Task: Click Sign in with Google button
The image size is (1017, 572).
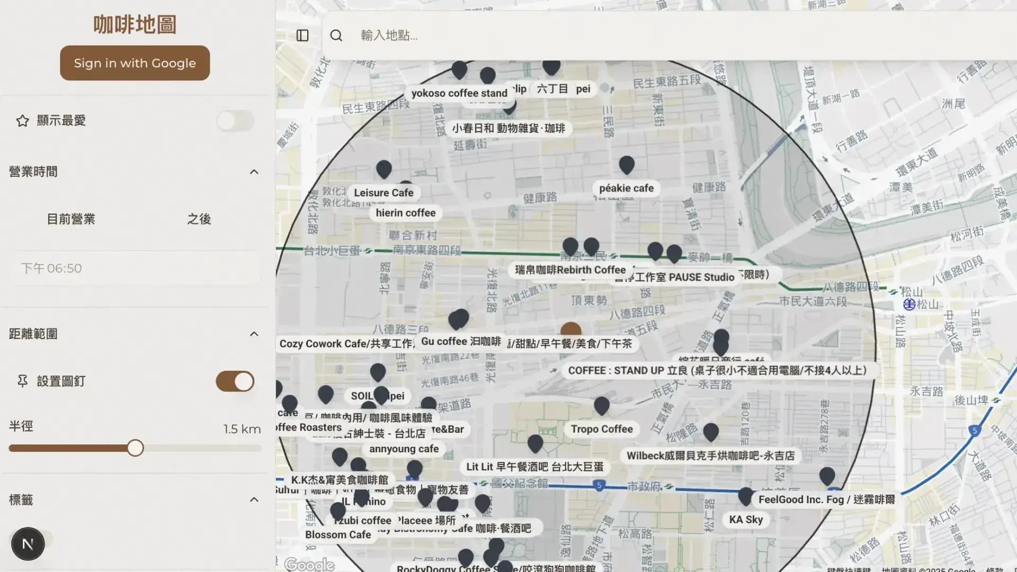Action: coord(135,63)
